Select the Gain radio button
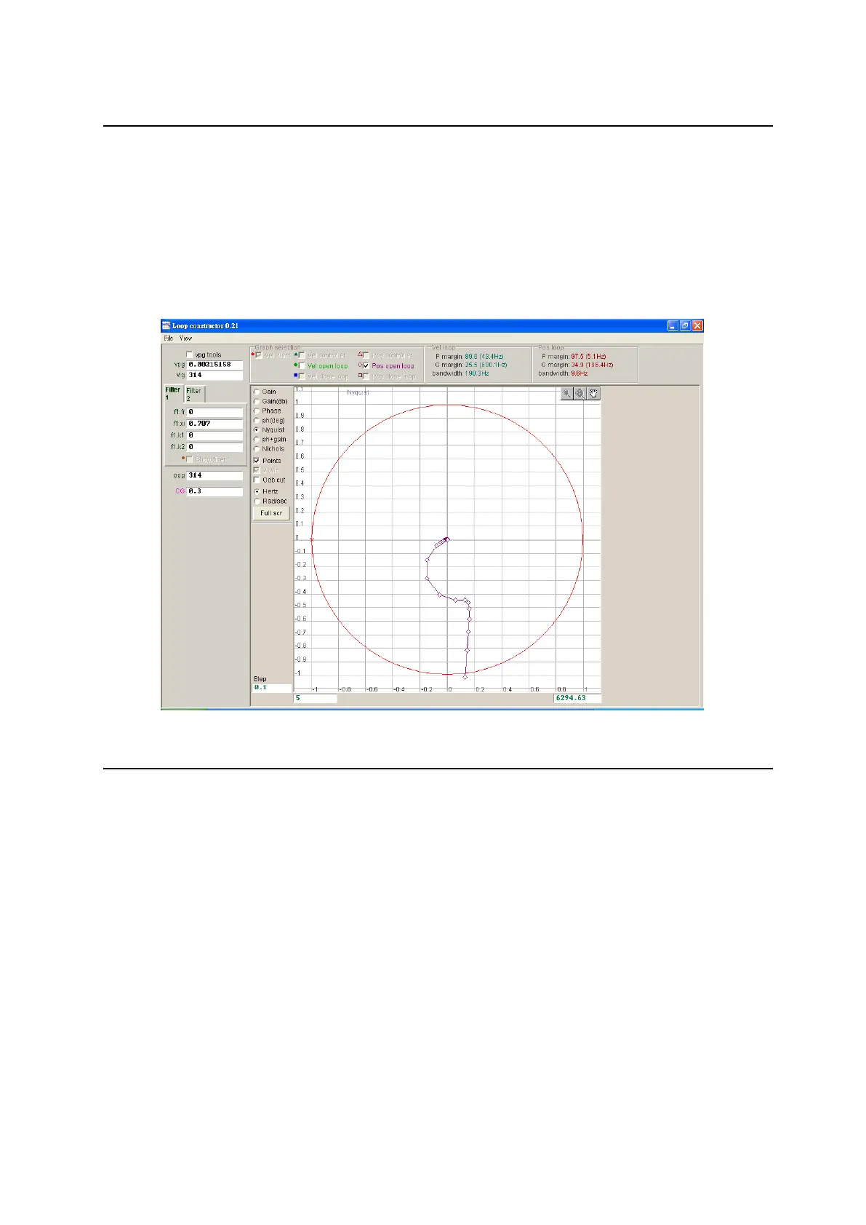The image size is (866, 1225). pos(257,392)
